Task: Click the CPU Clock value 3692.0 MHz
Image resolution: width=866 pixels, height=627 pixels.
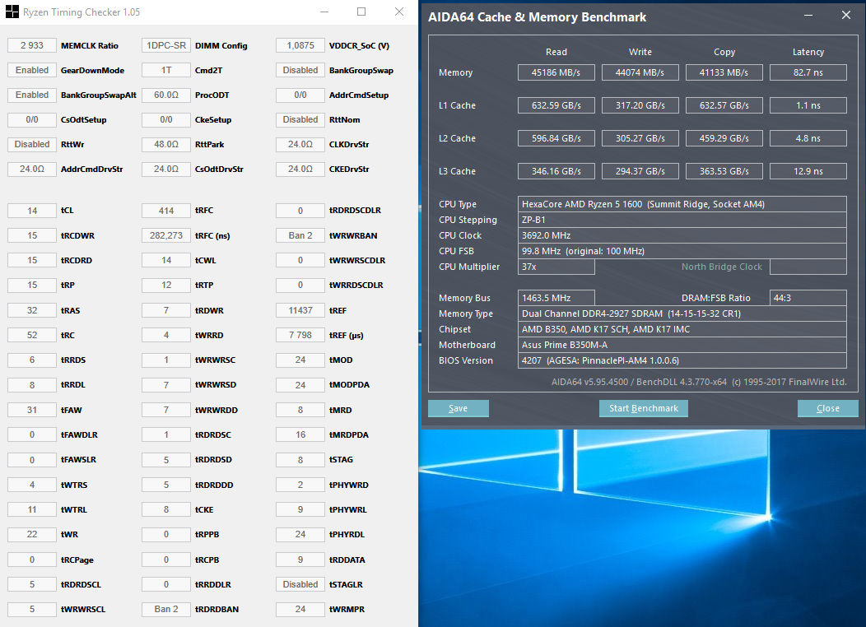Action: (682, 235)
